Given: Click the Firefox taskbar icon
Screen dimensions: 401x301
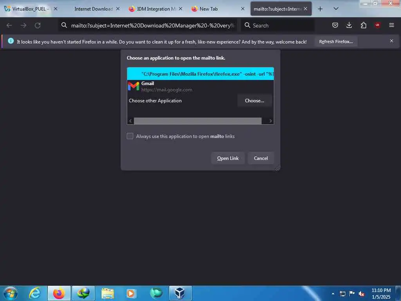Looking at the screenshot, I should click(59, 293).
